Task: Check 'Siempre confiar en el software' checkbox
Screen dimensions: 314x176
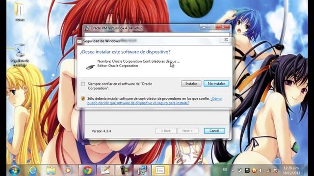Action: click(x=83, y=84)
